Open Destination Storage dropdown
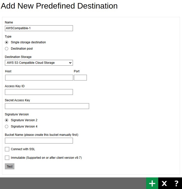Image resolution: width=182 pixels, height=189 pixels. [39, 63]
